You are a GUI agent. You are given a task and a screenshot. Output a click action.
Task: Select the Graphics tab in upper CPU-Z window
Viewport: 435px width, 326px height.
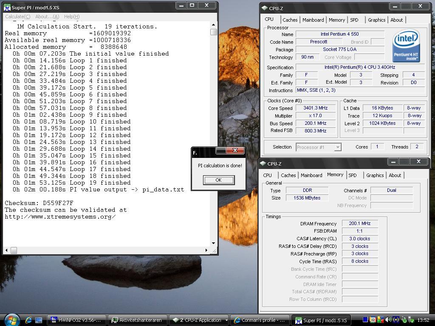click(x=376, y=20)
